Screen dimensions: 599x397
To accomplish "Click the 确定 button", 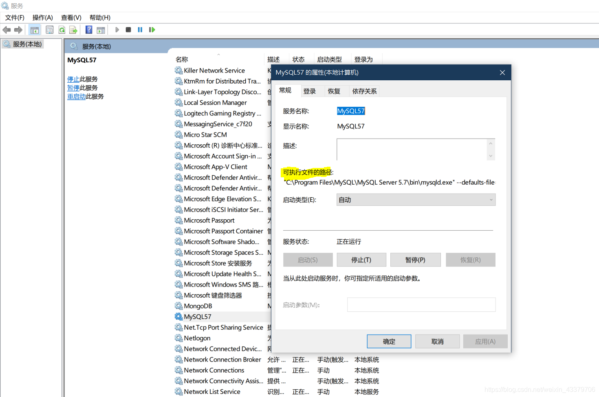I will pyautogui.click(x=389, y=342).
